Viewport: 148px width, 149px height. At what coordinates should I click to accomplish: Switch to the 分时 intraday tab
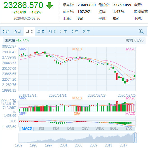point(6,31)
